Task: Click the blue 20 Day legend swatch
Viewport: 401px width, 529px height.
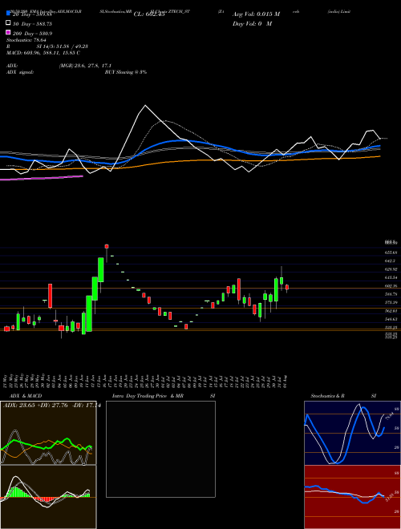Action: pyautogui.click(x=9, y=14)
